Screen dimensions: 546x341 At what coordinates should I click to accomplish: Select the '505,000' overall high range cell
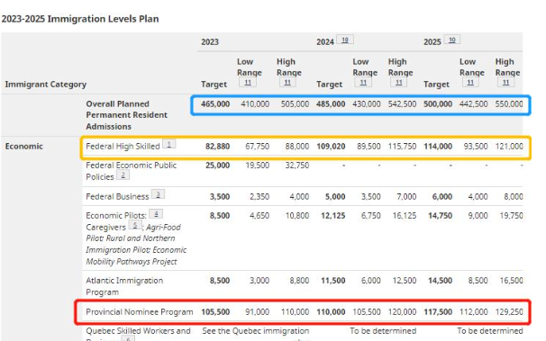[x=295, y=104]
